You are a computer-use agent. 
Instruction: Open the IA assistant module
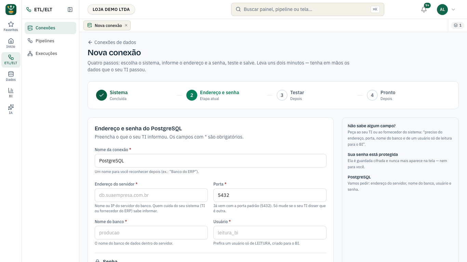tap(11, 110)
